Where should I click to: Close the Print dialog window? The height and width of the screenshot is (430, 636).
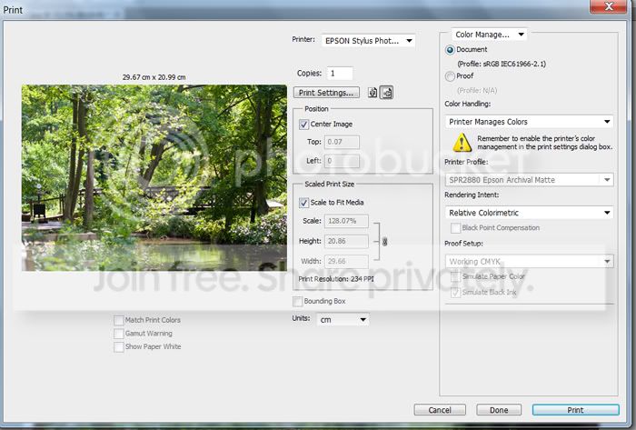coord(610,6)
